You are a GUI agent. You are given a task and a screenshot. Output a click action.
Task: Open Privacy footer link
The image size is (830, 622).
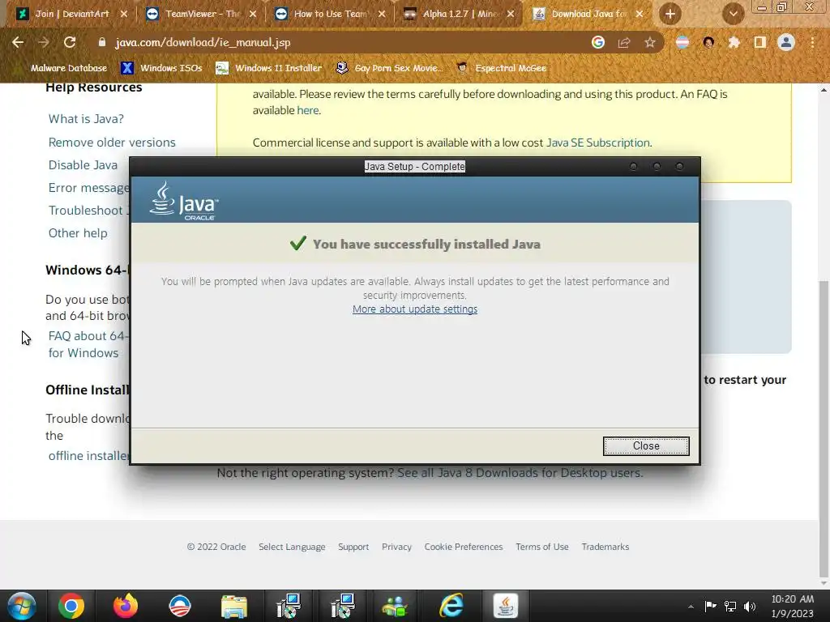pyautogui.click(x=396, y=547)
